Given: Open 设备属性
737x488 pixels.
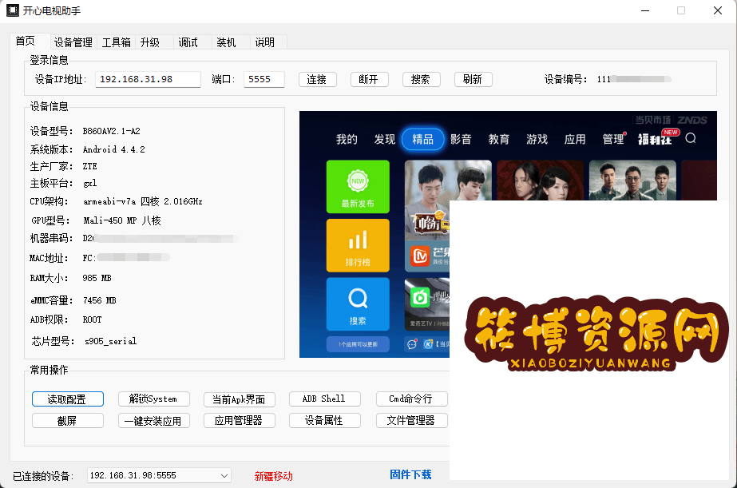Looking at the screenshot, I should [x=324, y=420].
